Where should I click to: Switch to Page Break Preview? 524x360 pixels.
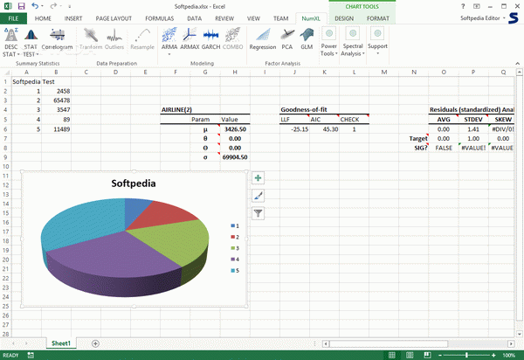tap(427, 355)
